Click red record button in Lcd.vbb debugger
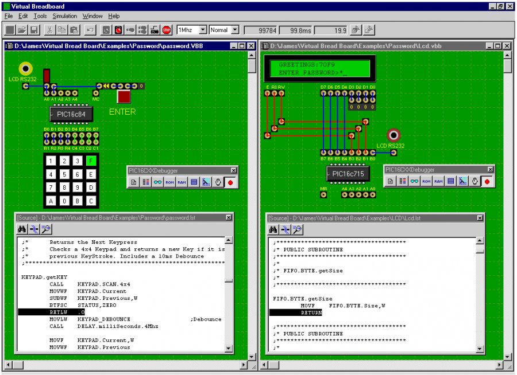 [487, 181]
